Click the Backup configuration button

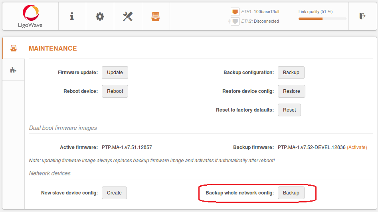coord(291,73)
